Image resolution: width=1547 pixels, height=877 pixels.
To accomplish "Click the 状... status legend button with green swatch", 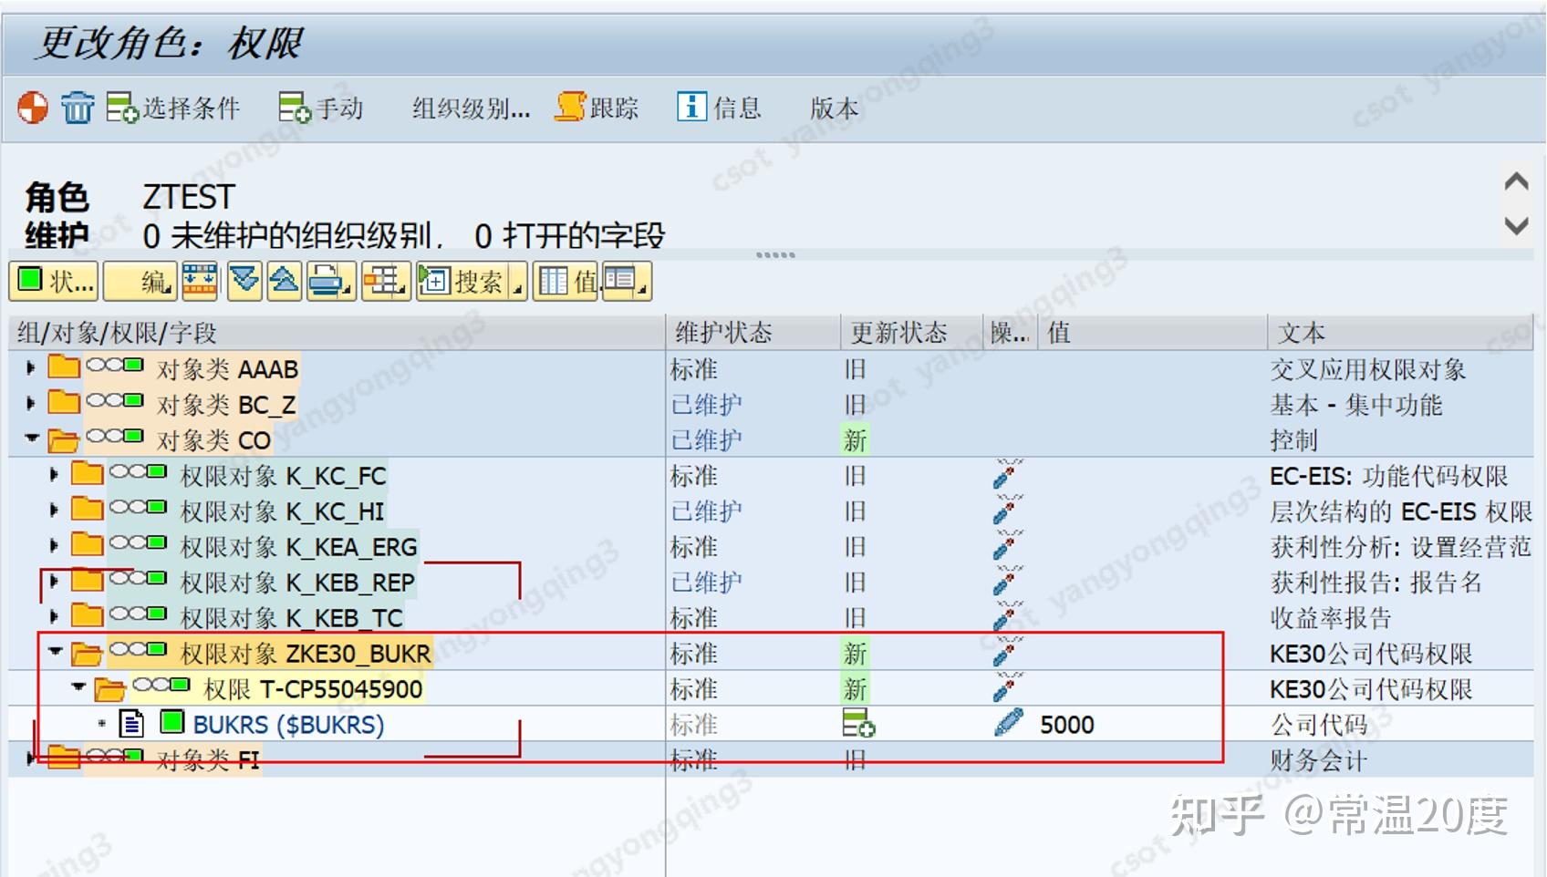I will click(52, 281).
